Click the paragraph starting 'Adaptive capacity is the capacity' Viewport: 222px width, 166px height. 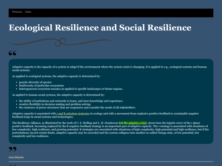pos(109,68)
